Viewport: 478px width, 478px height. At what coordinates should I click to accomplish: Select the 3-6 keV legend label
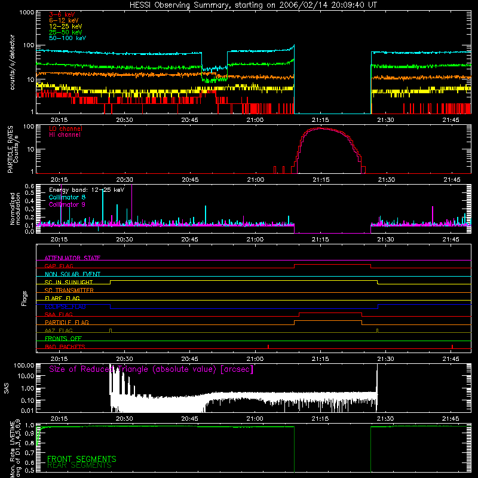pos(62,14)
